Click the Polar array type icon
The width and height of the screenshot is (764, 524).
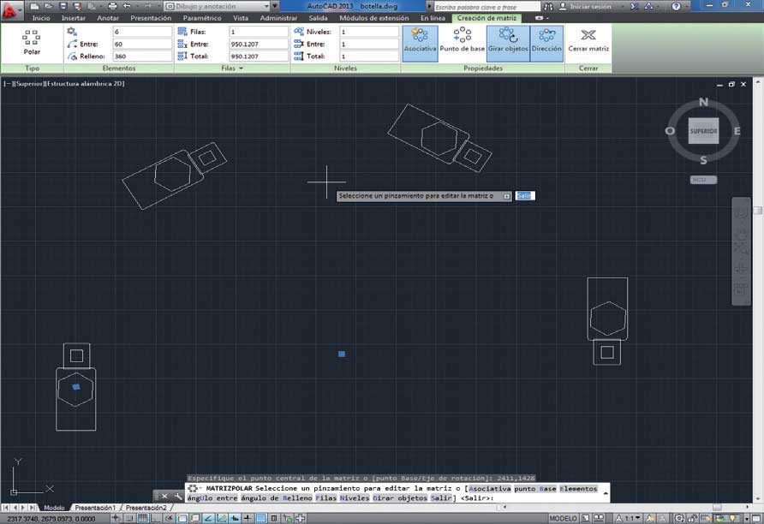click(x=32, y=42)
